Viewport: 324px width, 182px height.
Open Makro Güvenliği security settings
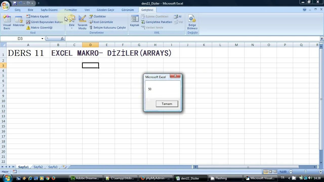(x=39, y=28)
